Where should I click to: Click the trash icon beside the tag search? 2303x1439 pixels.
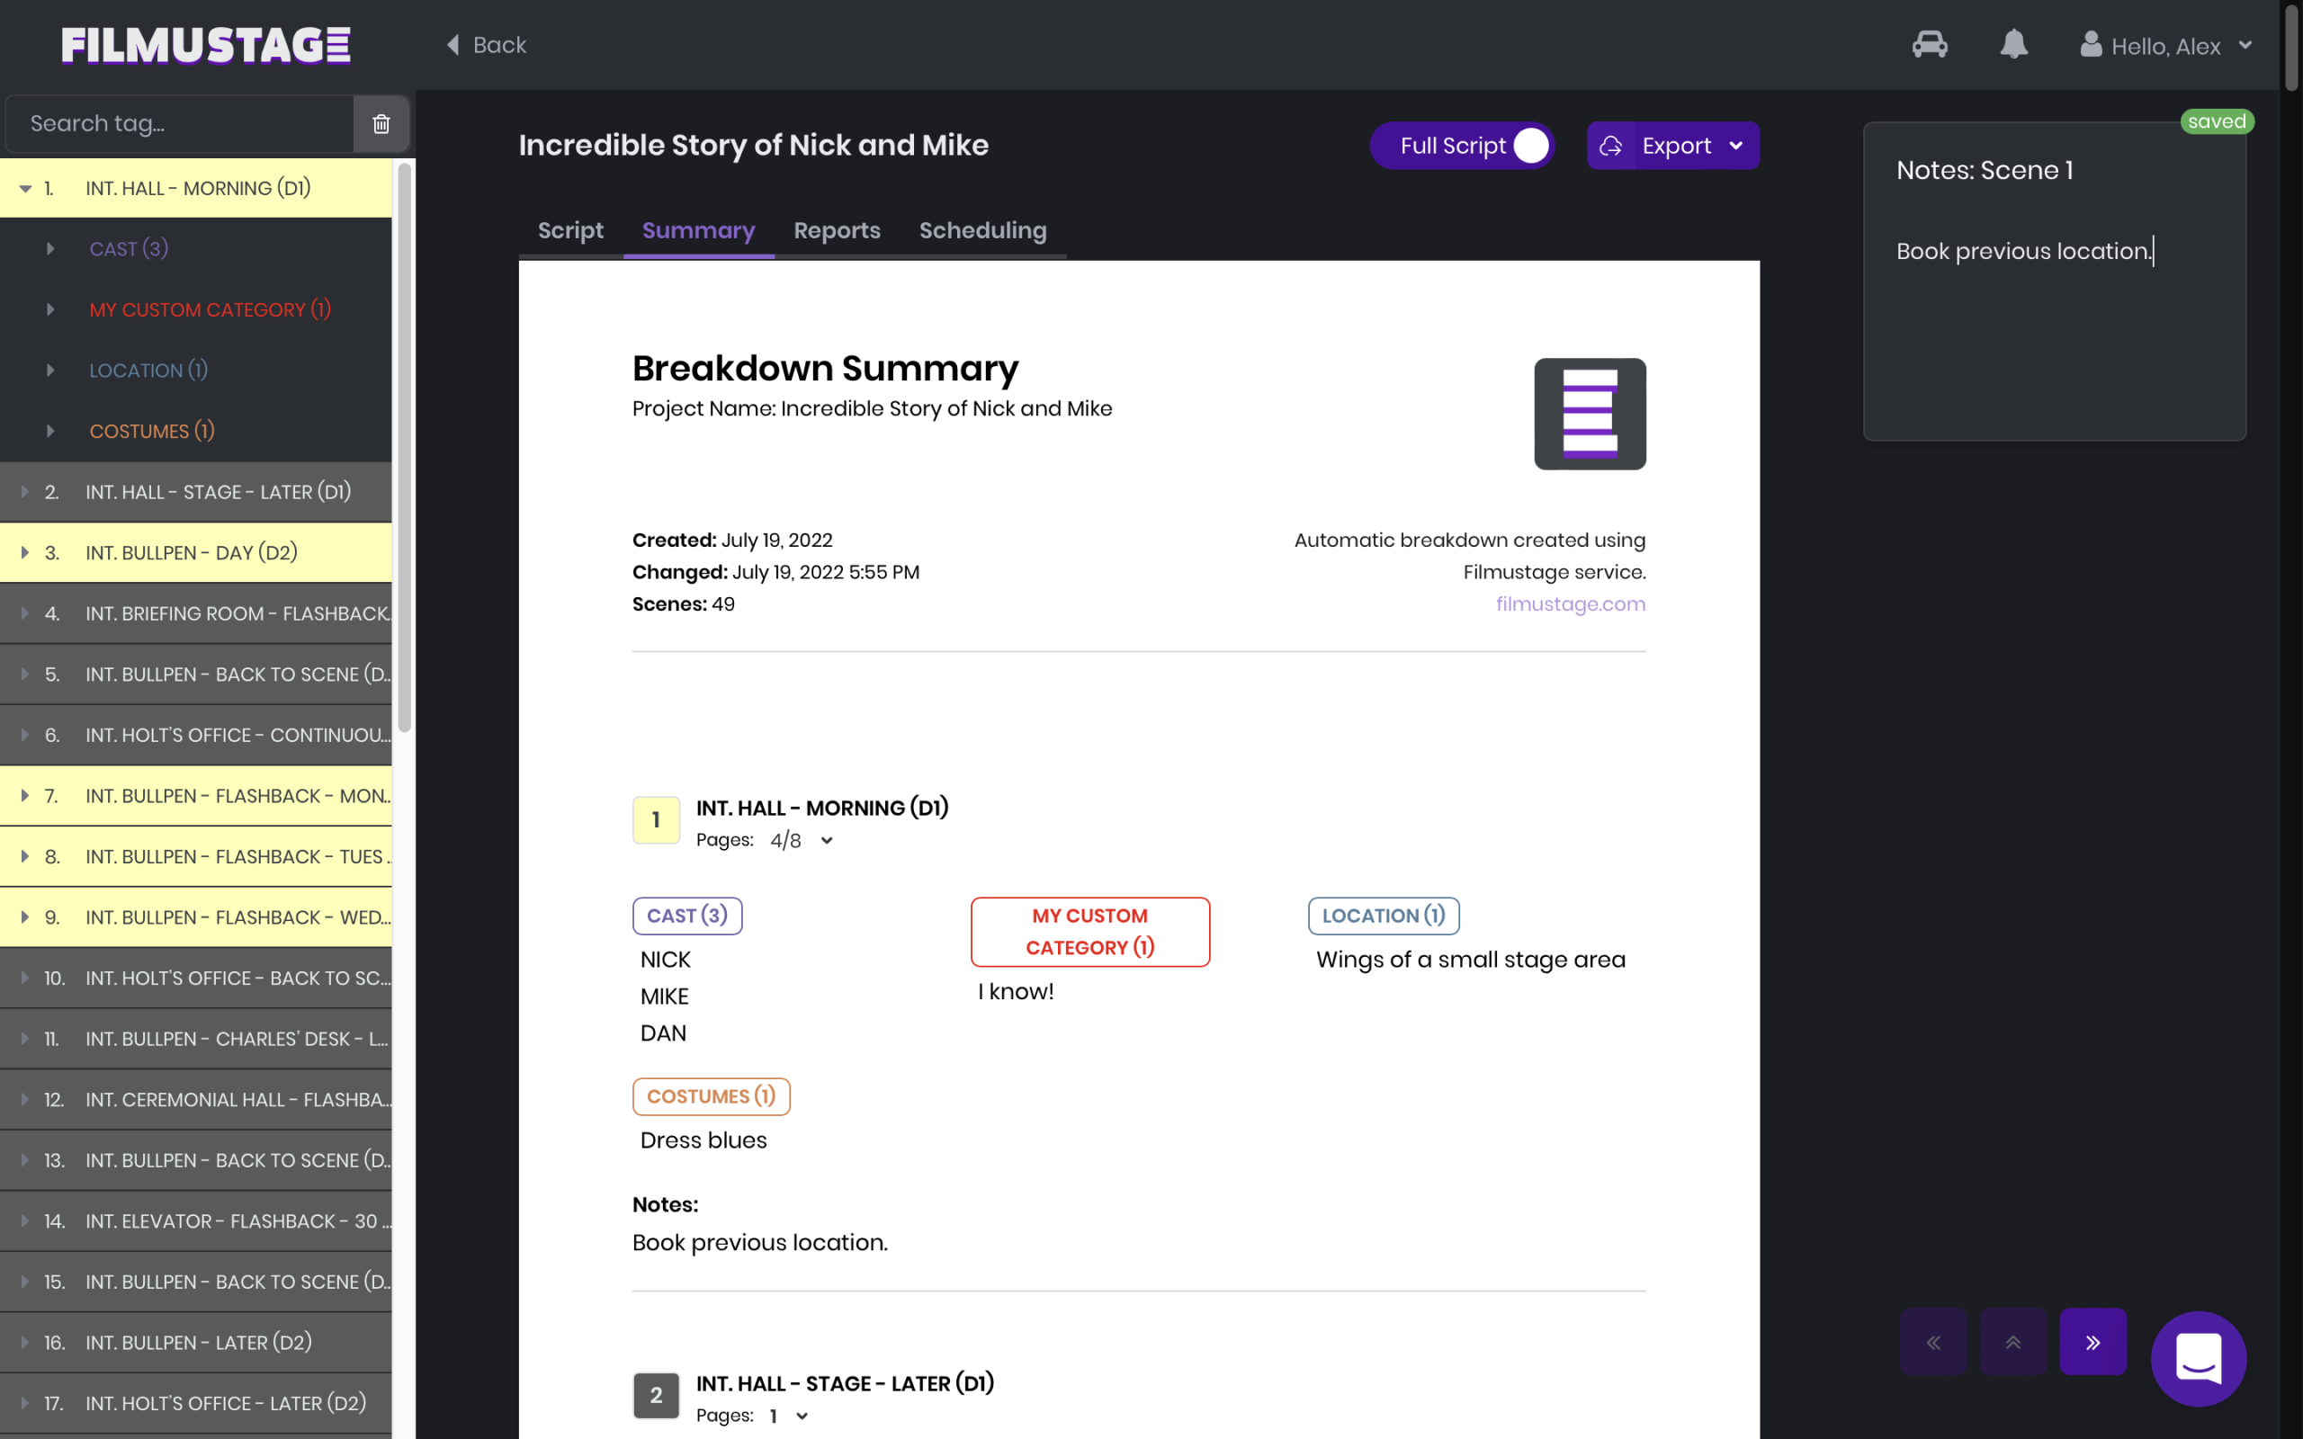click(x=381, y=124)
